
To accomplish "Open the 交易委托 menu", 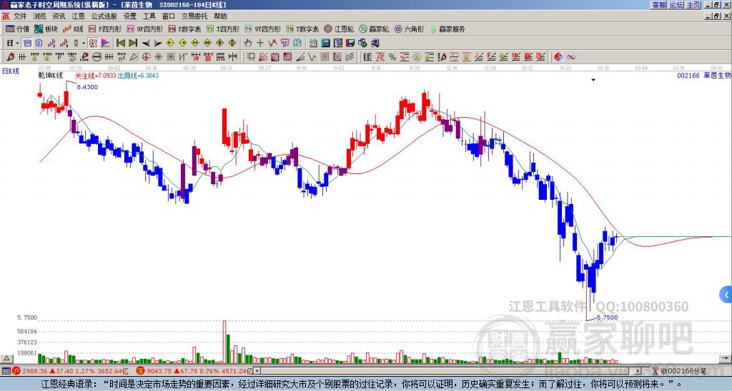I will click(x=194, y=16).
